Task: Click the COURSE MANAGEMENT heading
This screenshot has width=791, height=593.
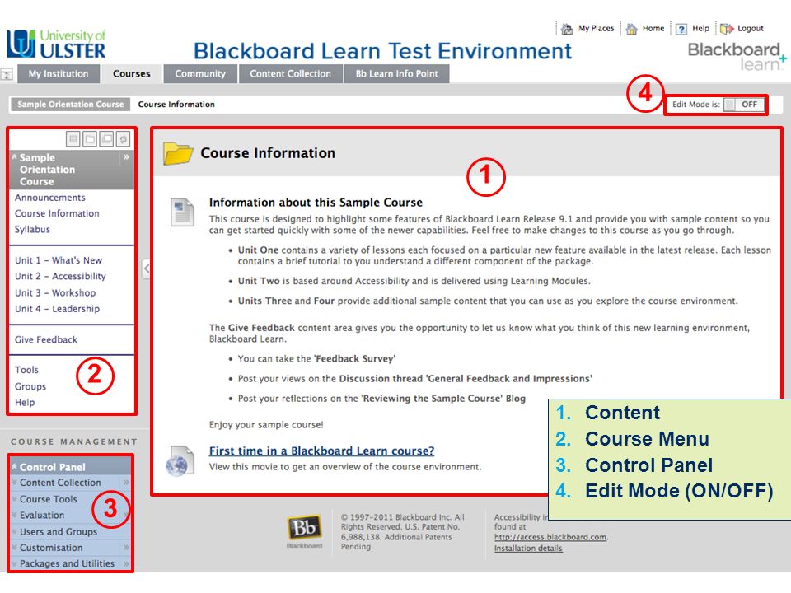Action: point(73,441)
